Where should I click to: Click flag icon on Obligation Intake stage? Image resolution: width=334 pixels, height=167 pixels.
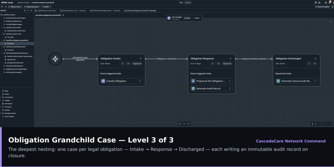(x=128, y=64)
